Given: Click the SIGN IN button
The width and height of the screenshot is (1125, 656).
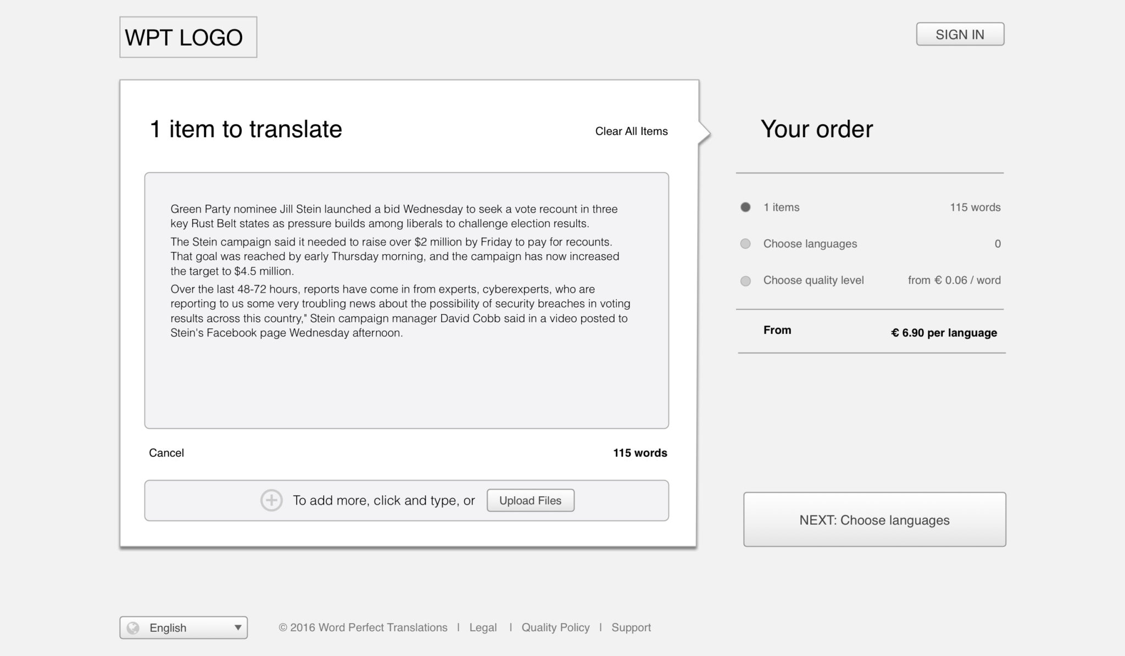Looking at the screenshot, I should pyautogui.click(x=960, y=34).
